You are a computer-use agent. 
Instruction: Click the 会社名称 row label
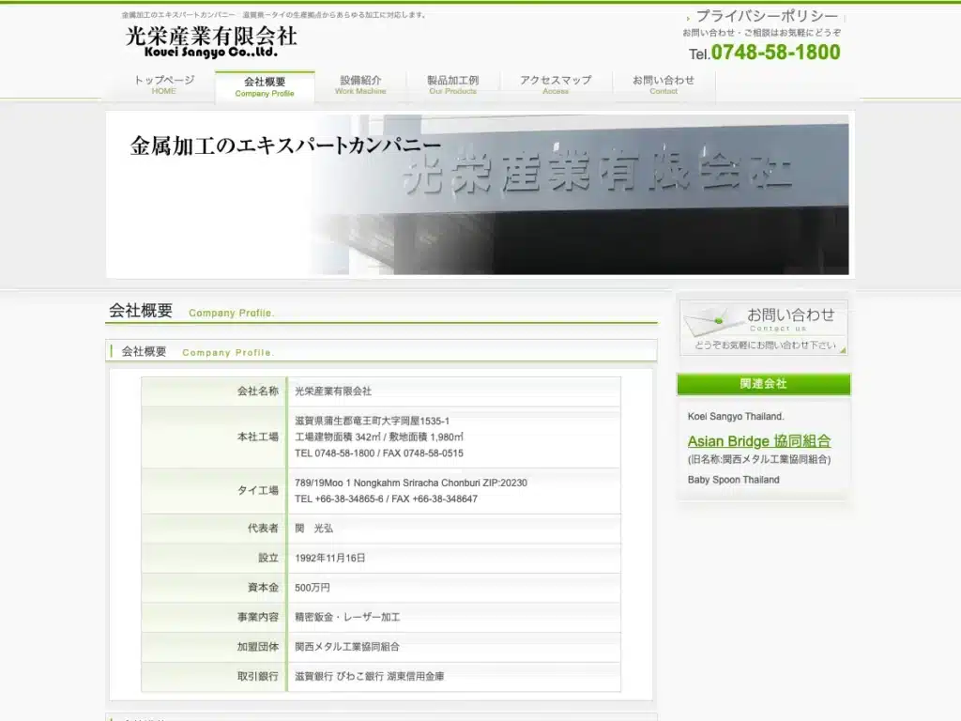click(x=258, y=391)
